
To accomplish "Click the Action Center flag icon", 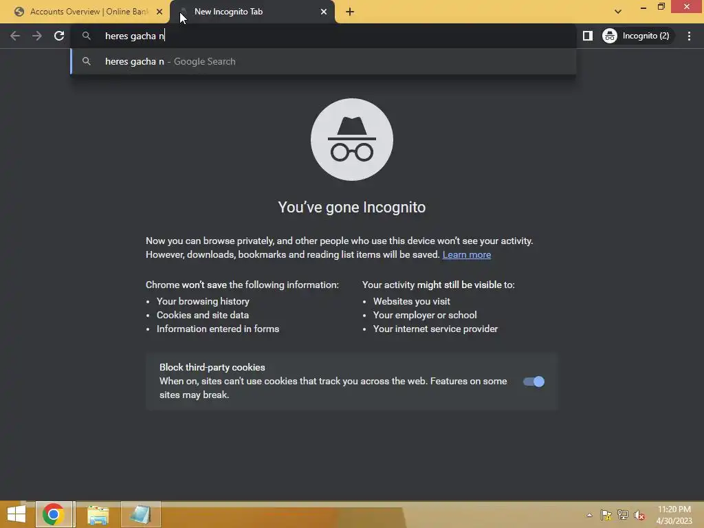I will point(606,515).
